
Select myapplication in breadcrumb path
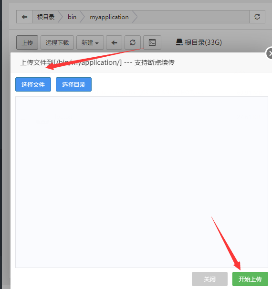pyautogui.click(x=109, y=17)
